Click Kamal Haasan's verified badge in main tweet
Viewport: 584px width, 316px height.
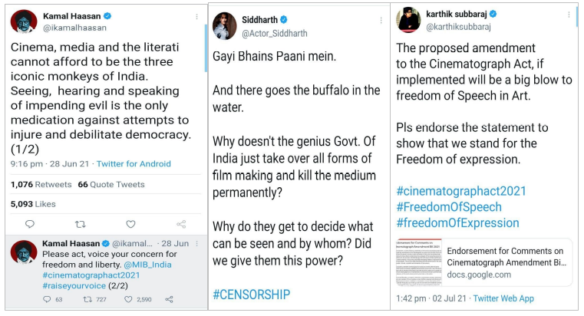tap(107, 15)
